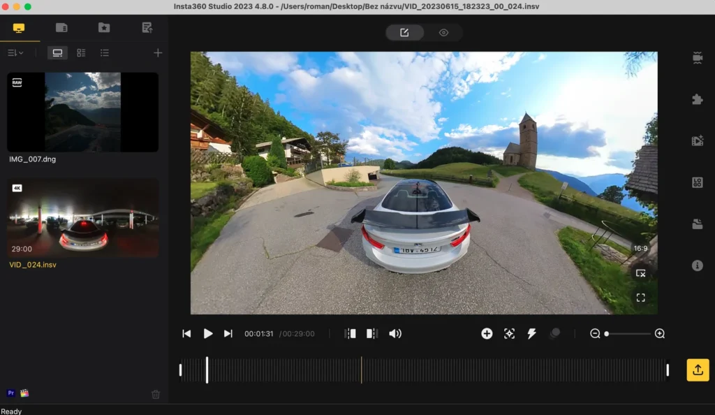Jump to the start of the clip
This screenshot has width=715, height=415.
[186, 334]
